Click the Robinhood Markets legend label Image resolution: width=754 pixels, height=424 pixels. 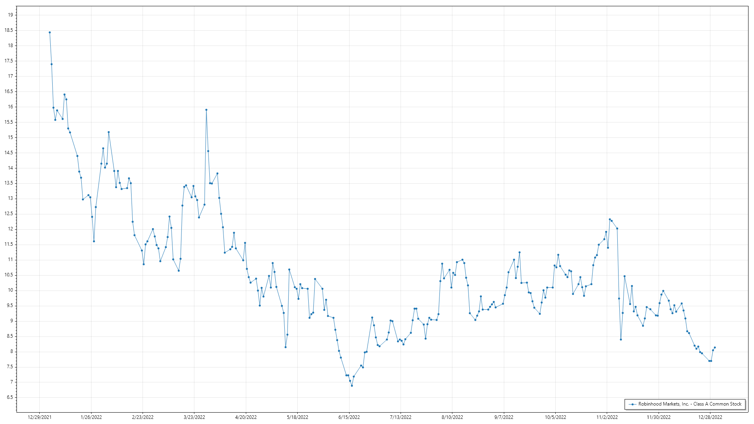click(x=690, y=404)
